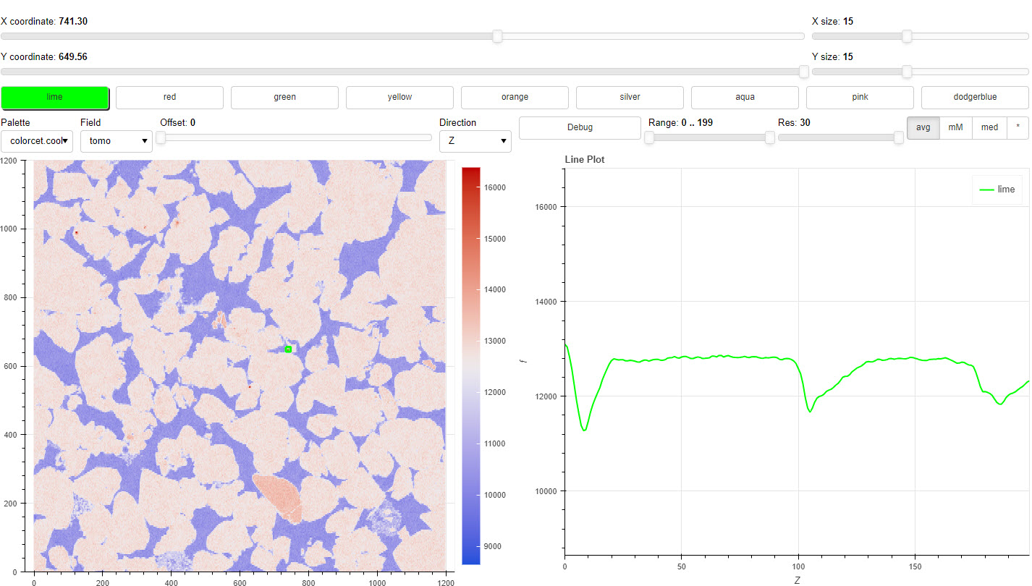Select the pink color button
The width and height of the screenshot is (1032, 586).
[860, 97]
